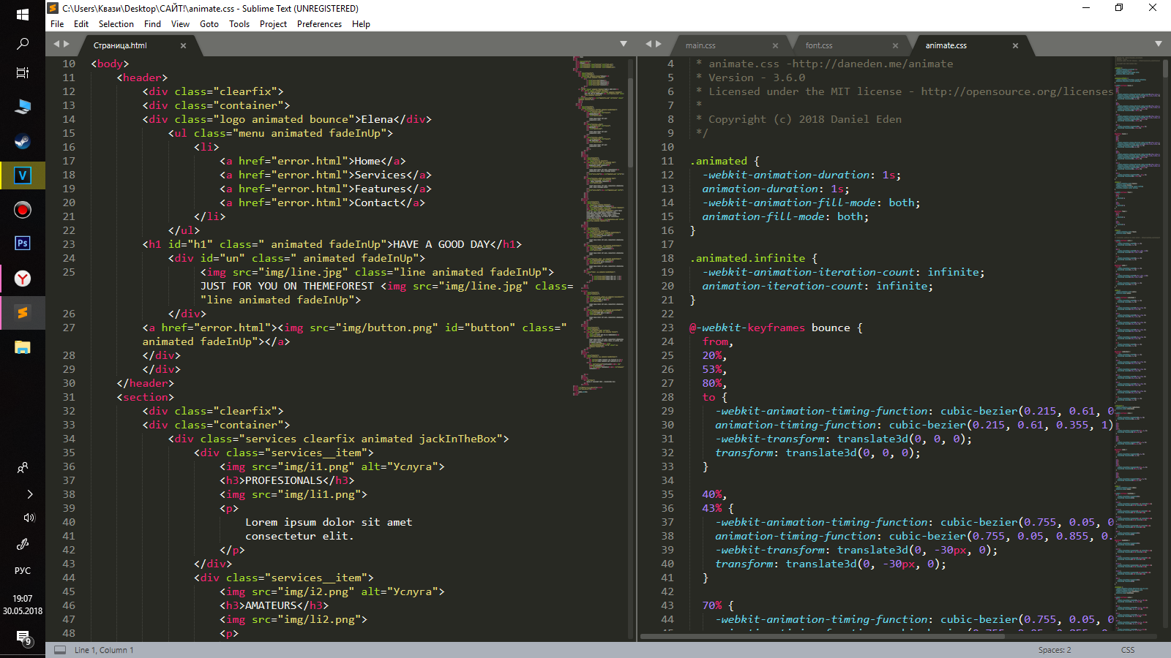Click the right pane horizontal scrollbar
Viewport: 1171px width, 658px height.
click(x=822, y=637)
